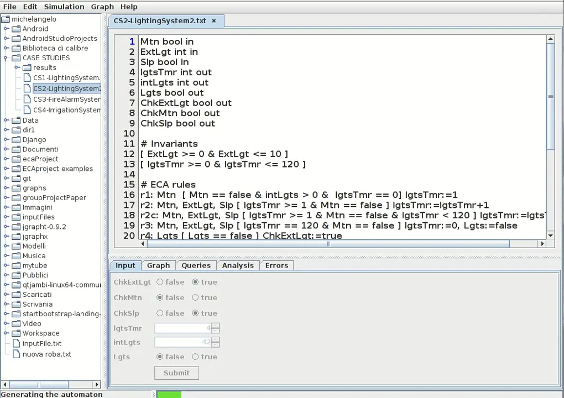Screen dimensions: 564x398
Task: Open the Simulation menu
Action: click(x=64, y=7)
